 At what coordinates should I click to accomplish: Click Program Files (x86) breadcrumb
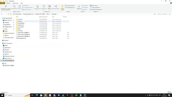(x=40, y=14)
